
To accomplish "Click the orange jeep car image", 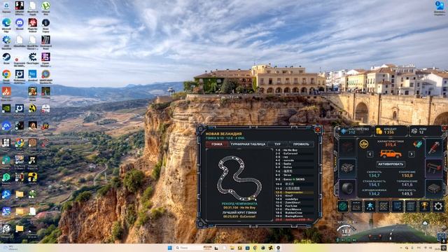I will point(391,154).
